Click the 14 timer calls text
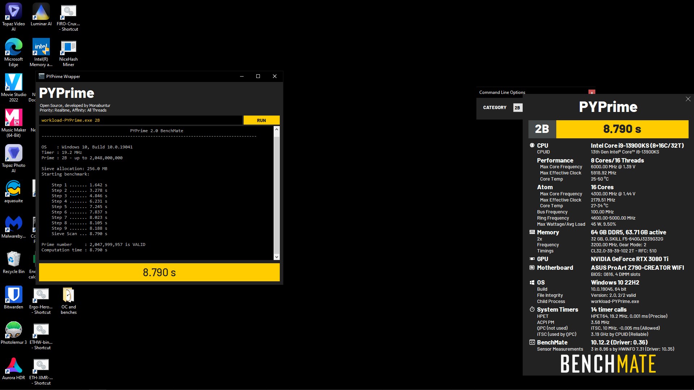This screenshot has width=694, height=390. (609, 309)
